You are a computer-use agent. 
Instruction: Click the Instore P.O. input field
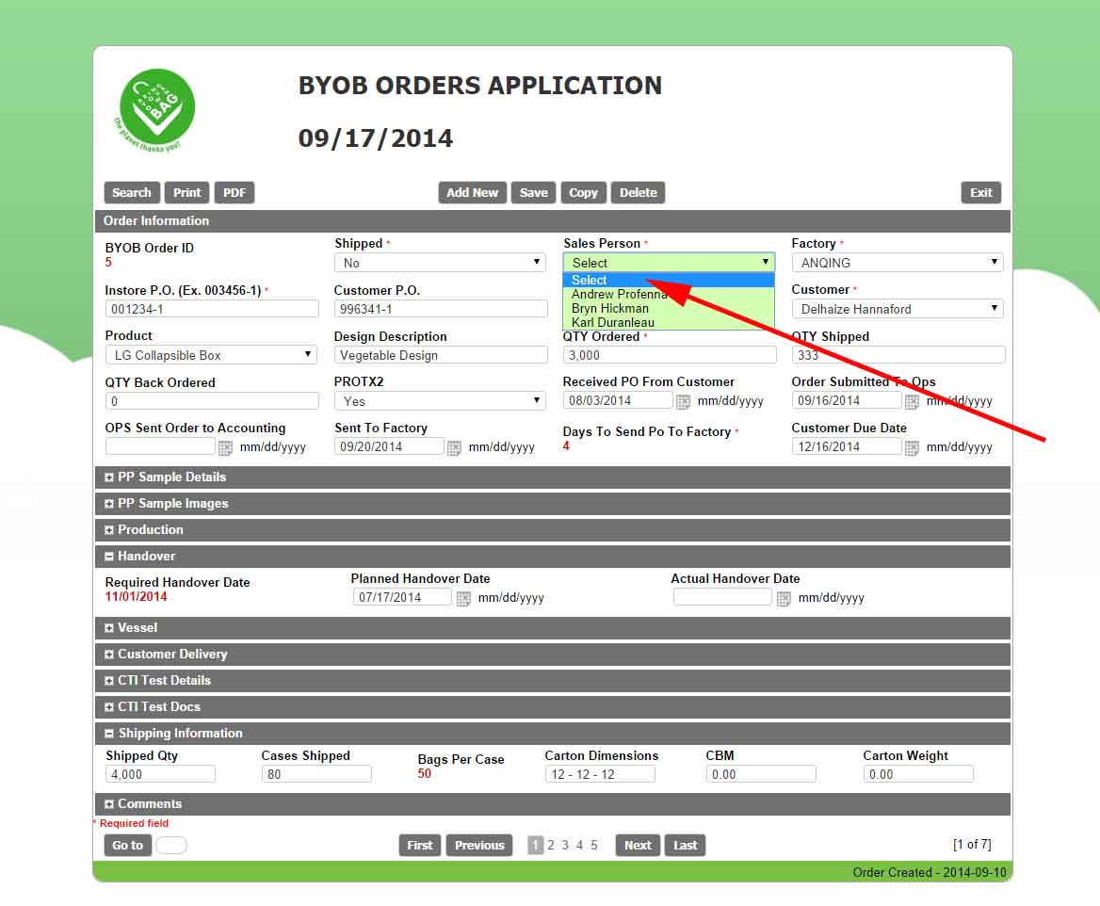(212, 309)
